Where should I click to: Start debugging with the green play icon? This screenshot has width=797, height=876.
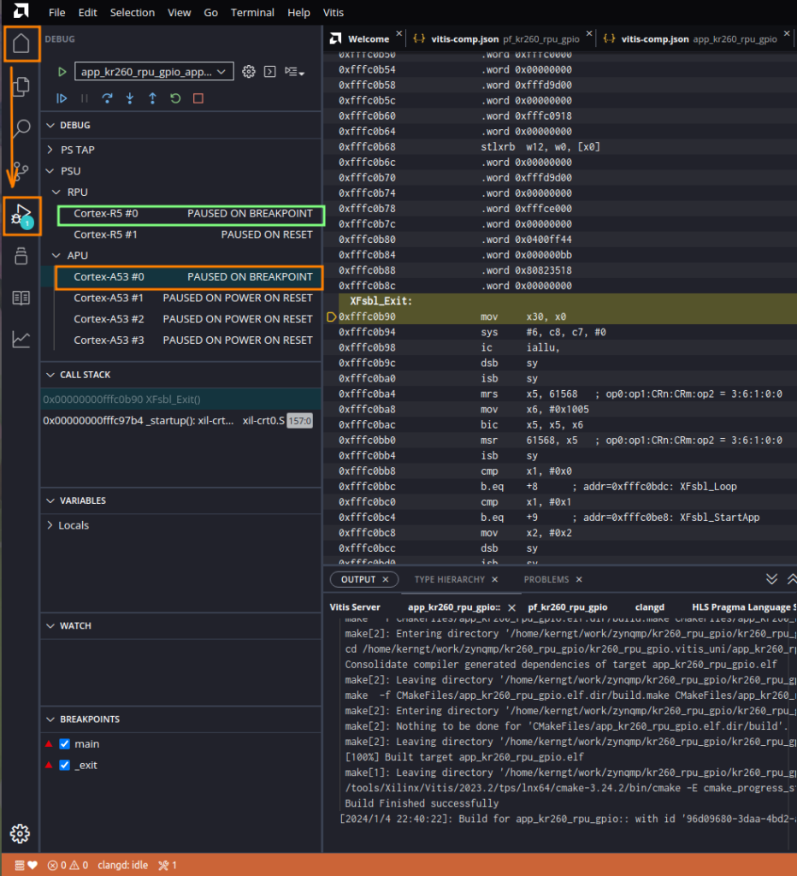(62, 72)
